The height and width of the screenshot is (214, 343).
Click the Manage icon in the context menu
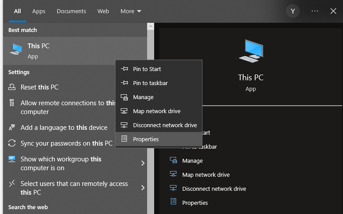(124, 97)
